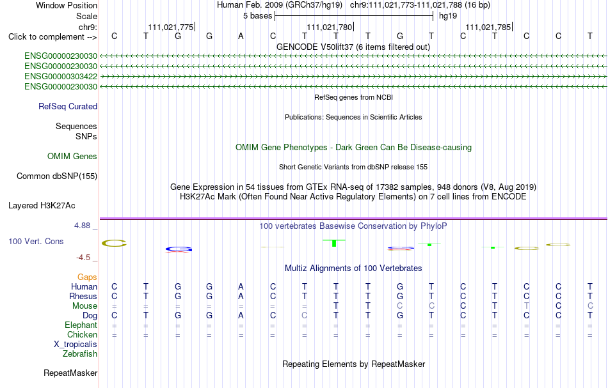
Task: Click the 'A' base in the Rhesus alignment row
Action: (x=241, y=296)
